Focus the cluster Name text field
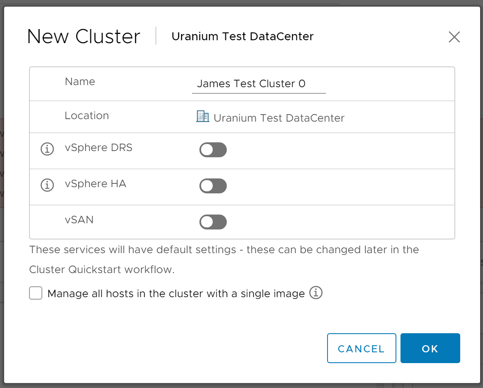483x388 pixels. pos(258,84)
